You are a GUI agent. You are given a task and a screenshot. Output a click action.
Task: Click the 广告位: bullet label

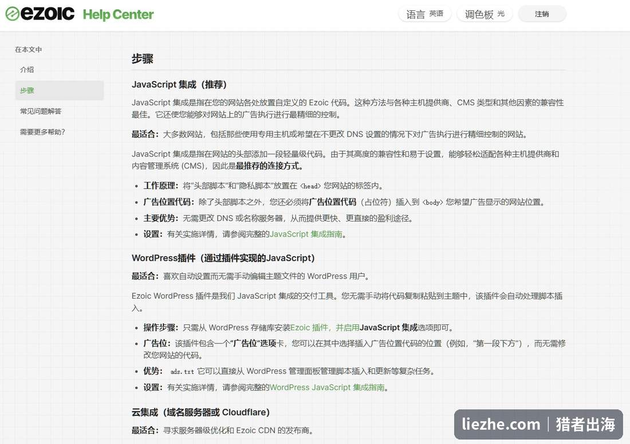click(x=157, y=343)
